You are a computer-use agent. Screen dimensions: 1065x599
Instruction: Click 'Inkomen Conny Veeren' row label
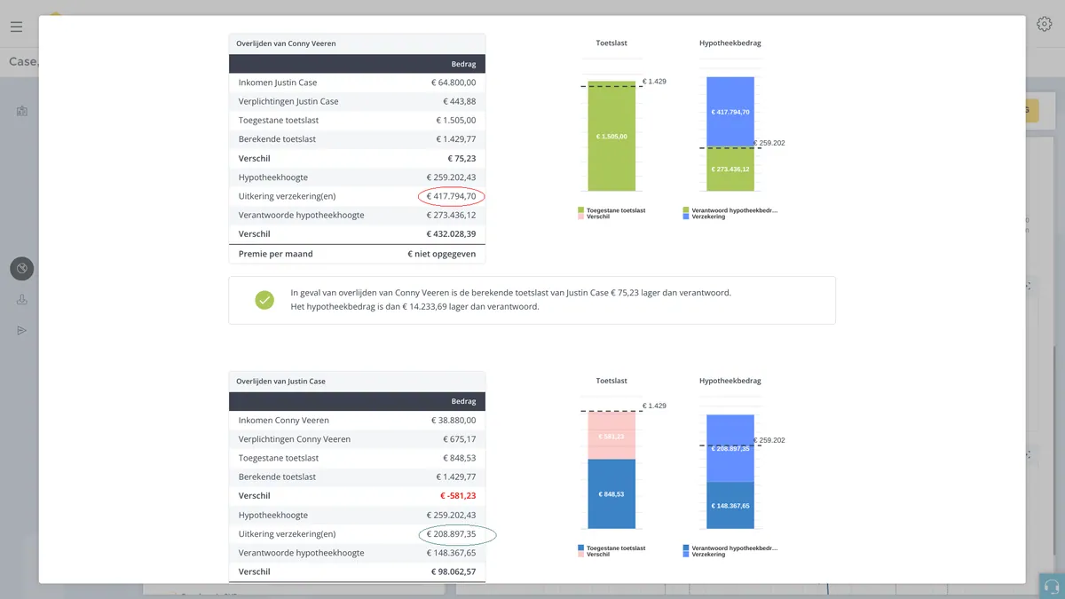pyautogui.click(x=284, y=421)
